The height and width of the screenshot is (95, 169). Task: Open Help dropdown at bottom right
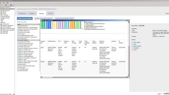click(x=159, y=94)
